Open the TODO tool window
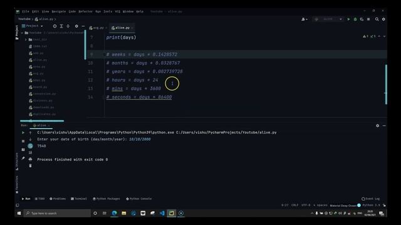This screenshot has width=401, height=225. [39, 199]
